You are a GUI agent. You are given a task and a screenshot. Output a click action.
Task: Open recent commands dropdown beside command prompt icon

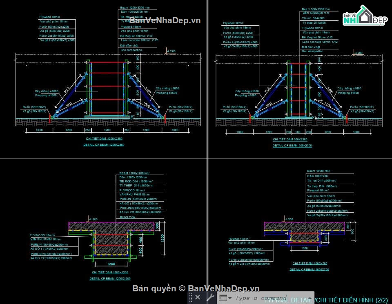pyautogui.click(x=230, y=298)
